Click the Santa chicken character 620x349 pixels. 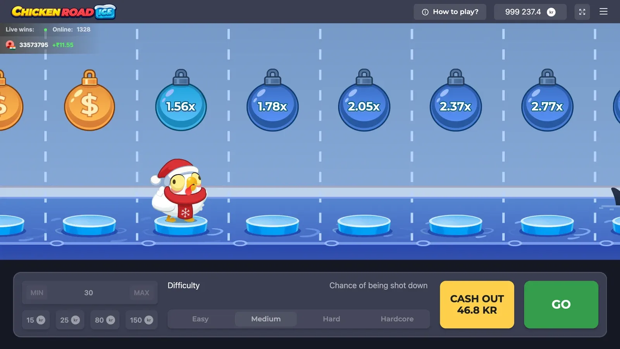click(x=179, y=190)
